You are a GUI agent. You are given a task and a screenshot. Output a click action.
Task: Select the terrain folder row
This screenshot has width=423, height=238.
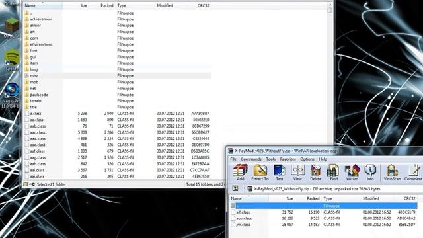coord(118,101)
